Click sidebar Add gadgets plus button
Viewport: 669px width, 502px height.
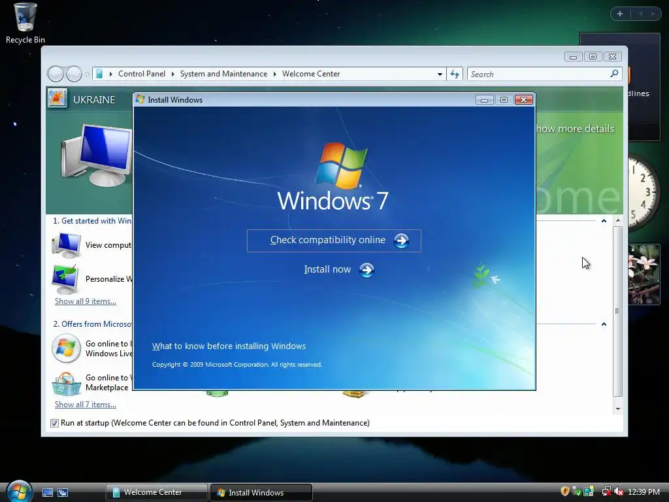620,14
